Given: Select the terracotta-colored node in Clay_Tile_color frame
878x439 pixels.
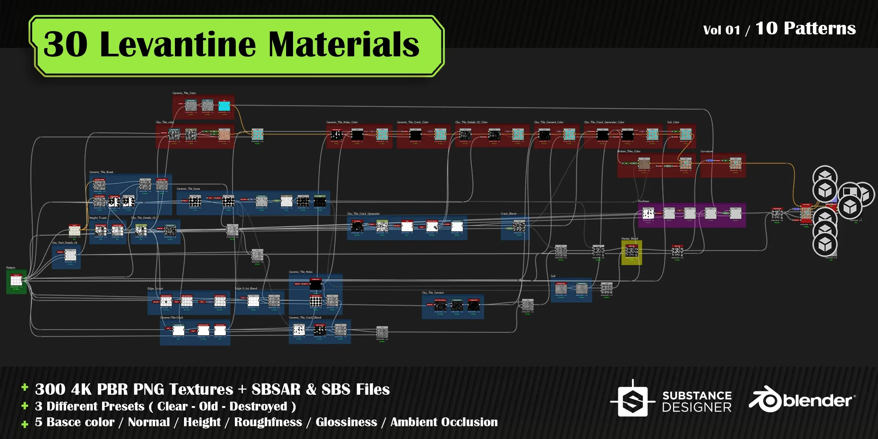Looking at the screenshot, I should pyautogui.click(x=224, y=135).
